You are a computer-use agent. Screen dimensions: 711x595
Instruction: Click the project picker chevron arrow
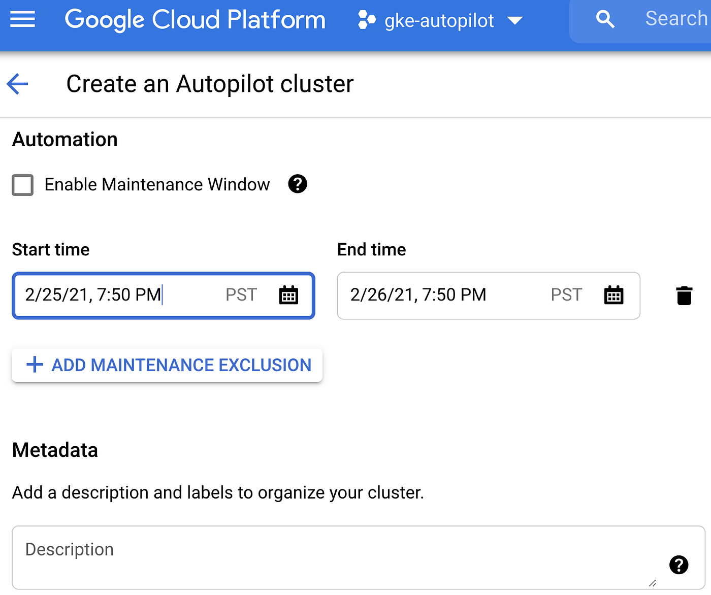(x=515, y=20)
